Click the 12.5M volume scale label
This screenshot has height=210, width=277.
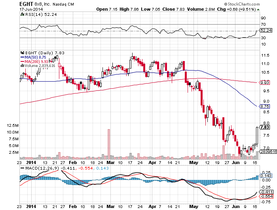[x=13, y=126]
